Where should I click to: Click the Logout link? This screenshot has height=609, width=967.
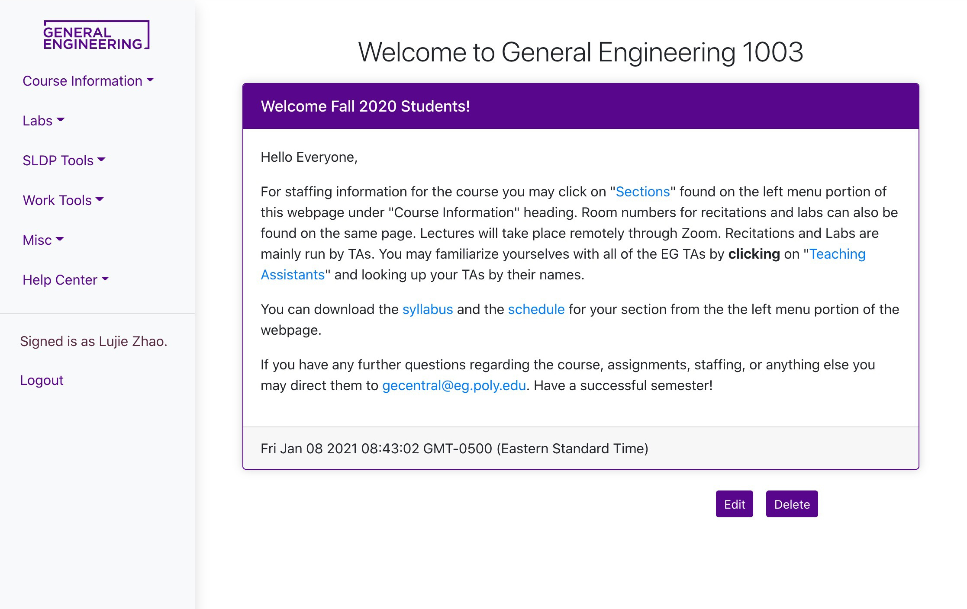[42, 380]
